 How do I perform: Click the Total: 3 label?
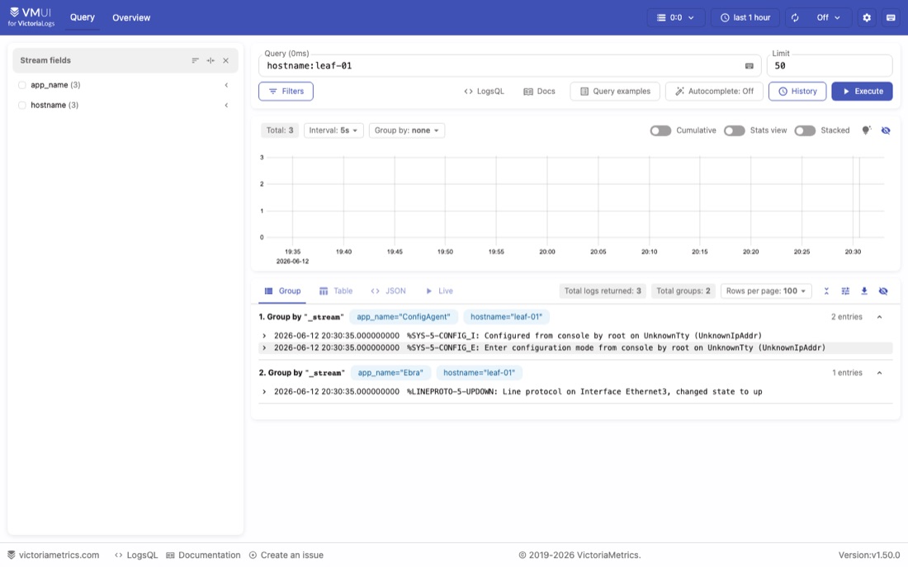pyautogui.click(x=280, y=130)
